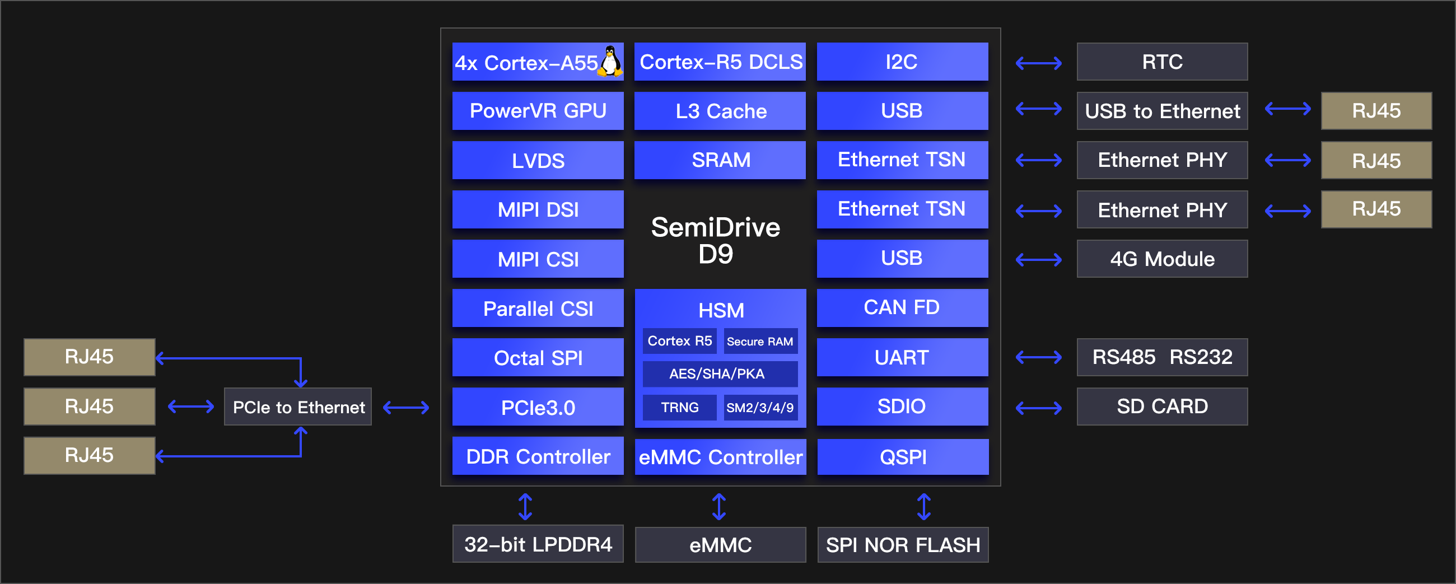Select the eMMC Controller block
Viewport: 1456px width, 584px height.
[x=720, y=457]
